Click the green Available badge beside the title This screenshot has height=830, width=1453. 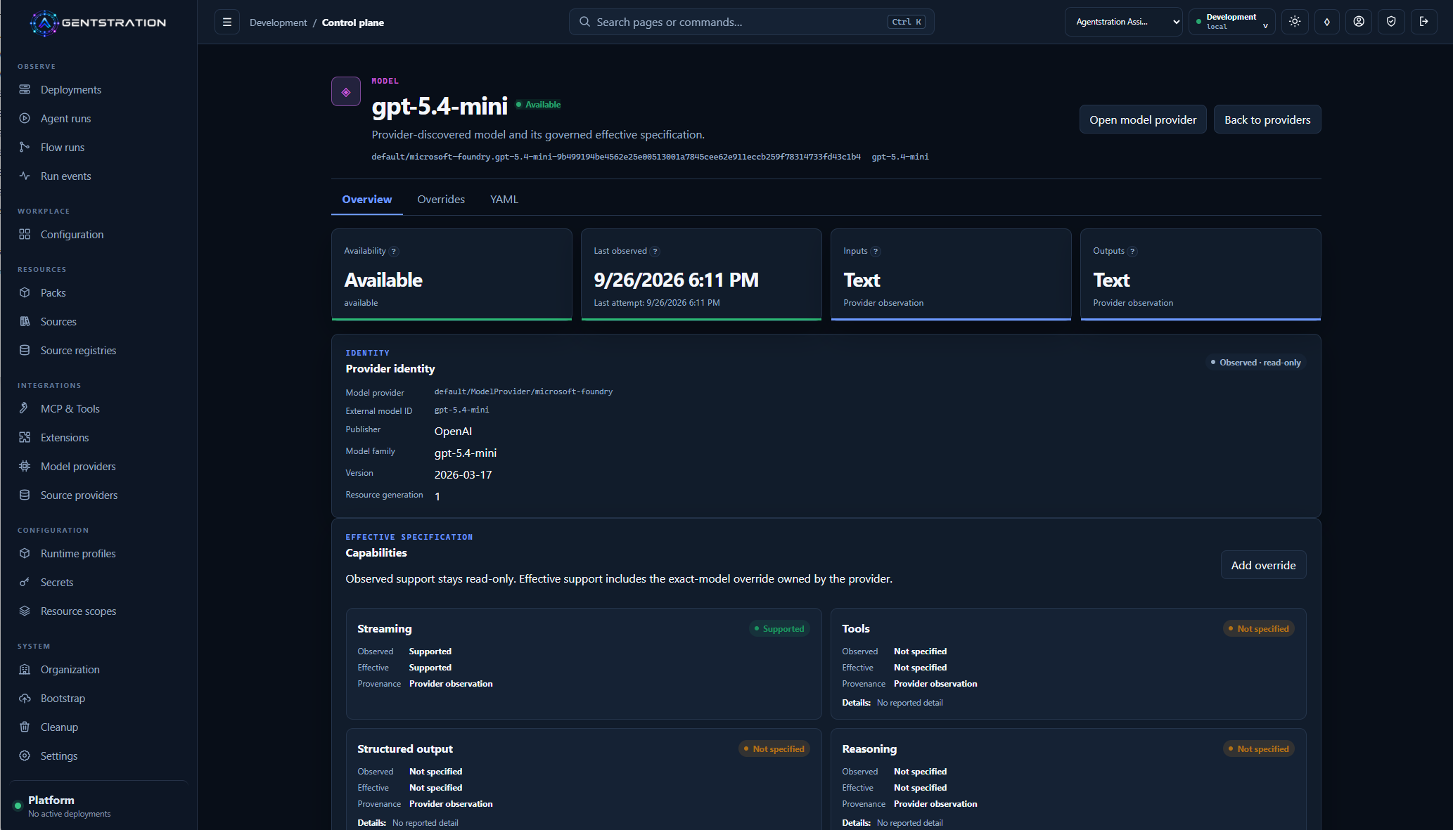[539, 105]
